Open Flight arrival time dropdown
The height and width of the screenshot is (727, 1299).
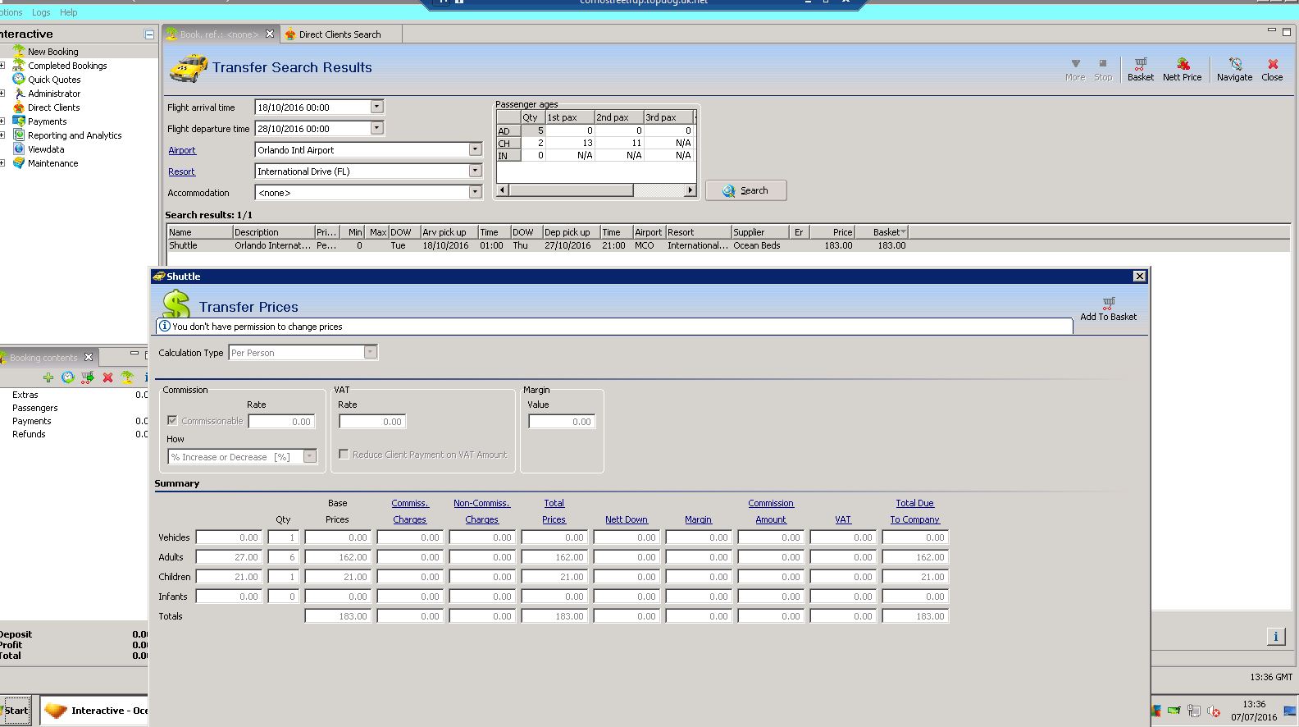click(x=376, y=107)
